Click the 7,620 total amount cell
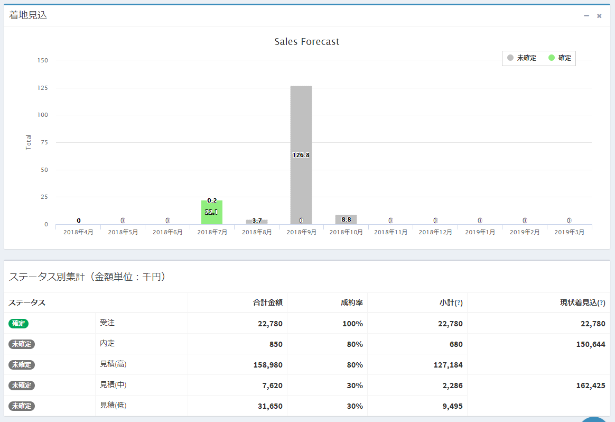This screenshot has width=615, height=422. [272, 386]
